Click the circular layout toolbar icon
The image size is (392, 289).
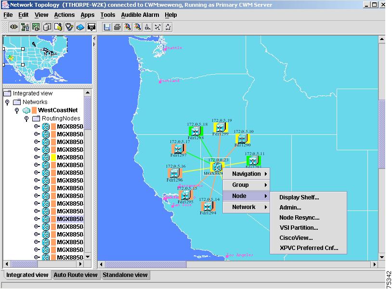coord(168,27)
